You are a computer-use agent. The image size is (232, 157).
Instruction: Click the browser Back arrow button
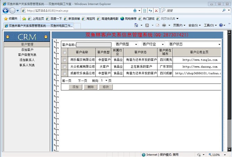coord(6,10)
